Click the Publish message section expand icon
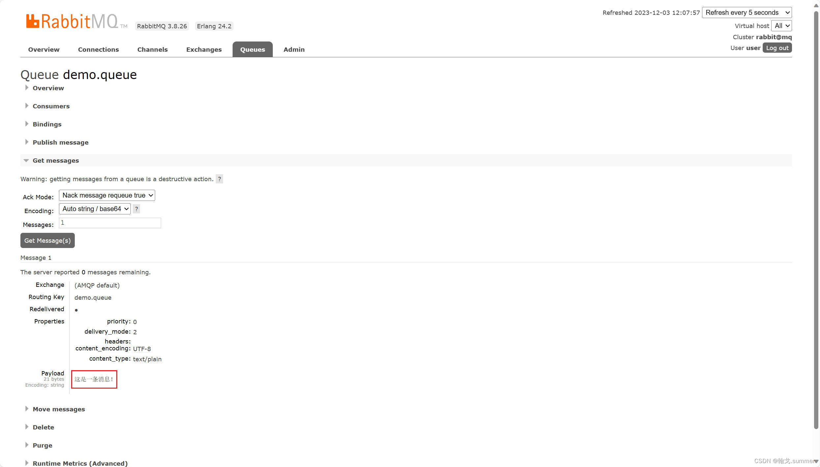 click(x=26, y=142)
